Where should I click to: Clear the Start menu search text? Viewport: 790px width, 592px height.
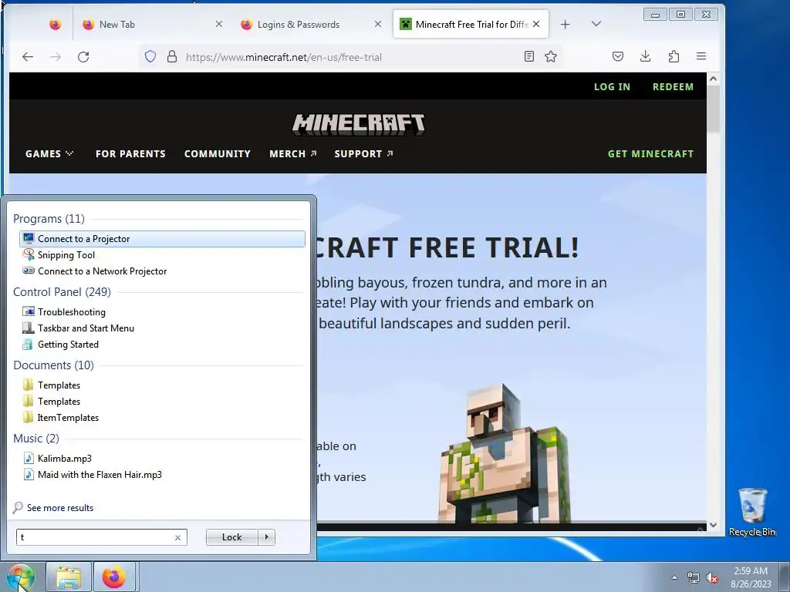(178, 537)
